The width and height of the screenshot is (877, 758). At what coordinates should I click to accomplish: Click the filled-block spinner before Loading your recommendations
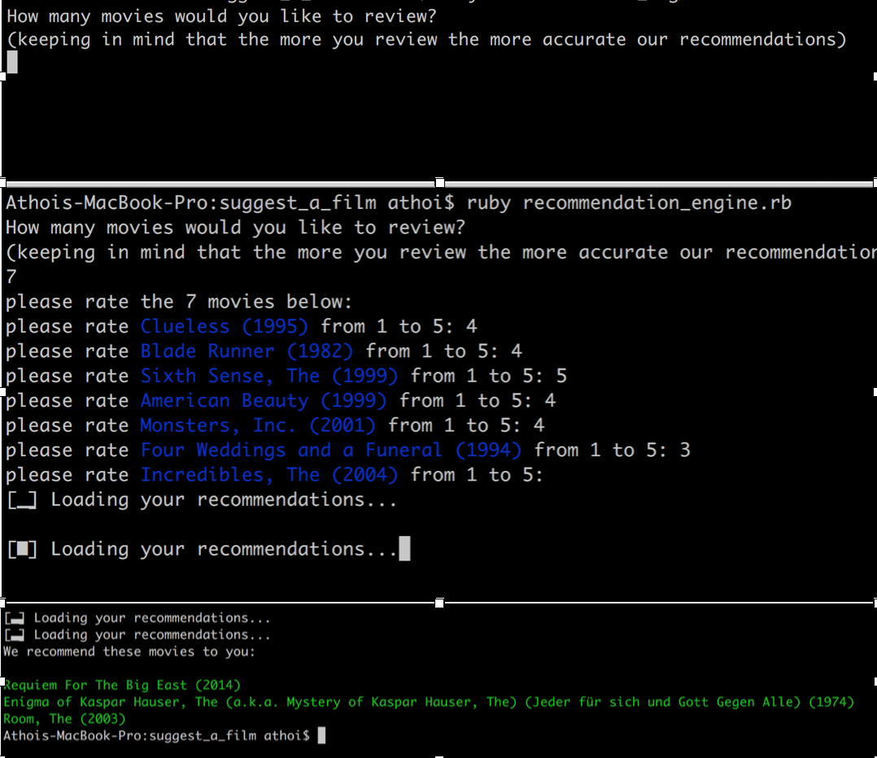(x=22, y=550)
